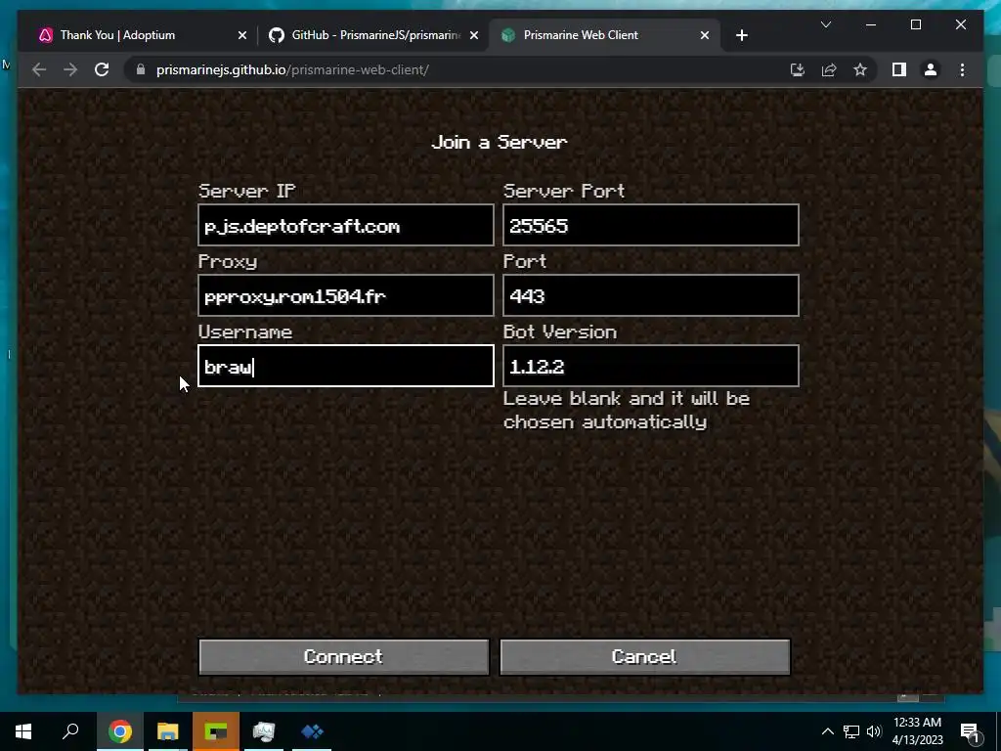This screenshot has width=1001, height=751.
Task: Click the network tray icon
Action: point(851,731)
